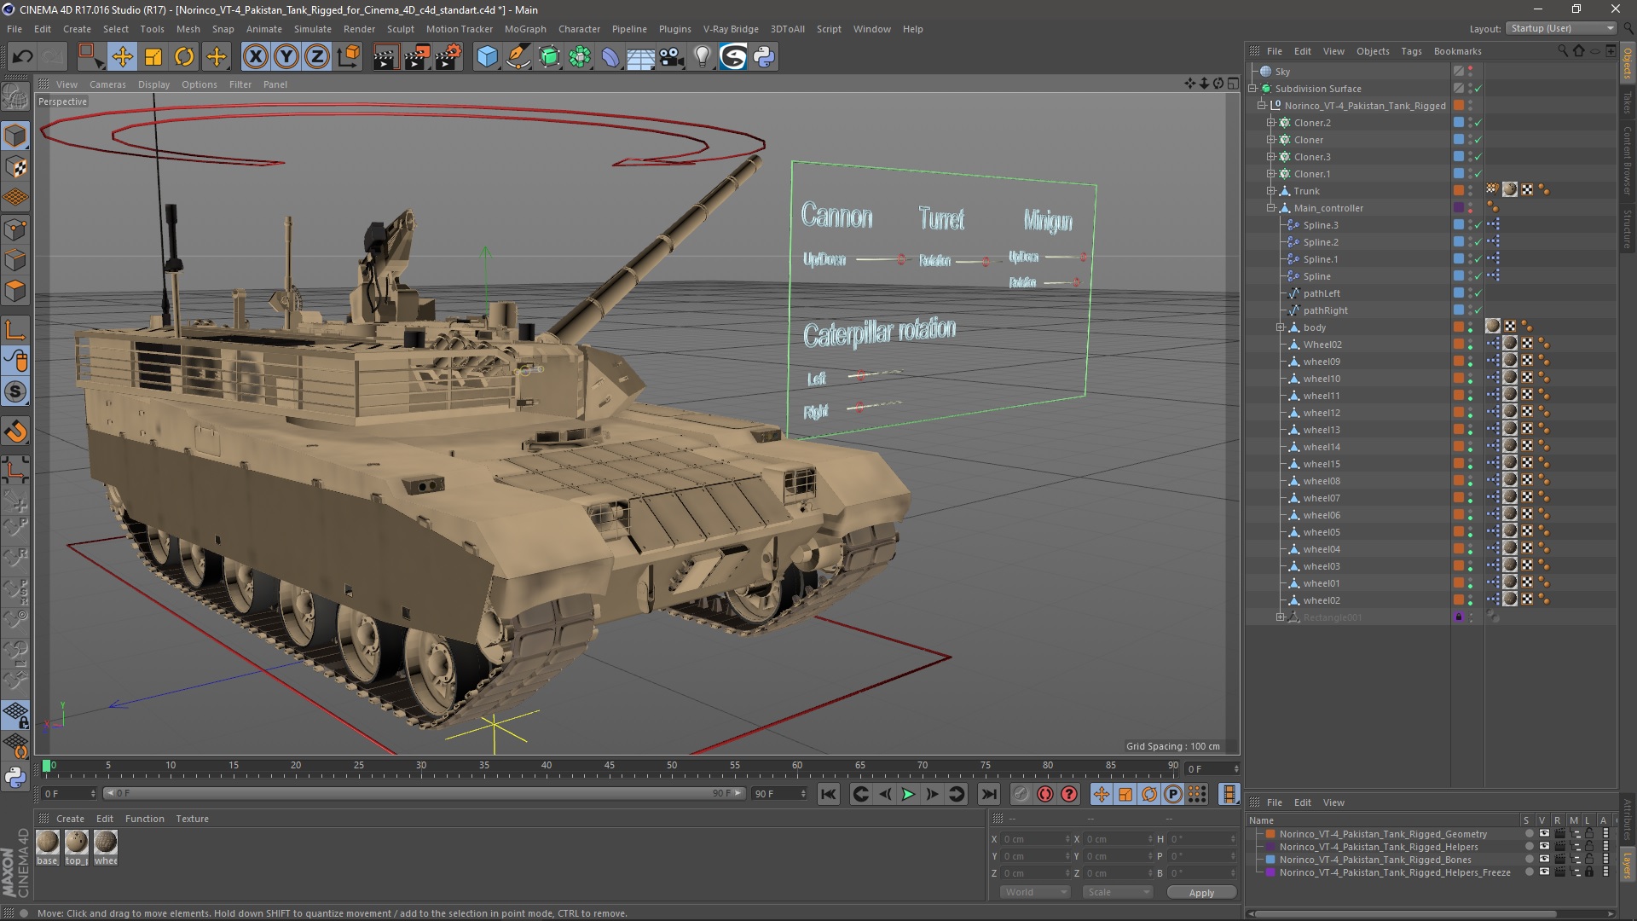Open the Layout dropdown
Image resolution: width=1637 pixels, height=921 pixels.
(1561, 28)
